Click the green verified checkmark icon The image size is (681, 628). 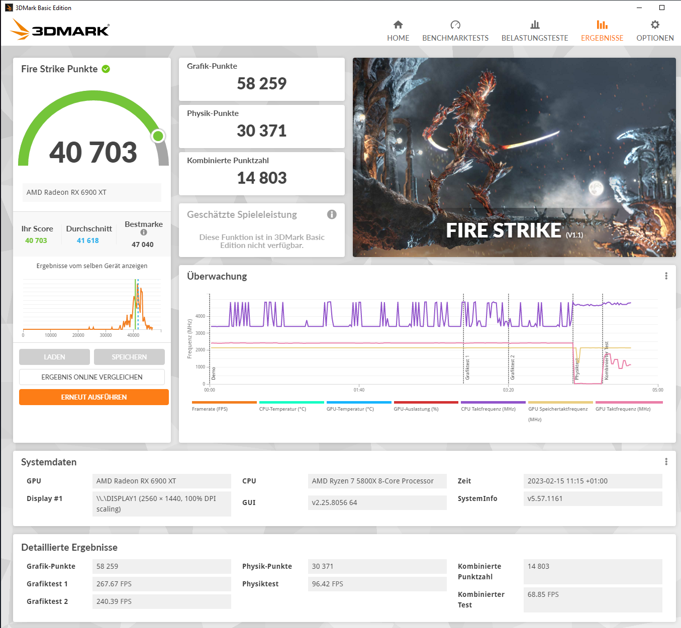[x=106, y=69]
